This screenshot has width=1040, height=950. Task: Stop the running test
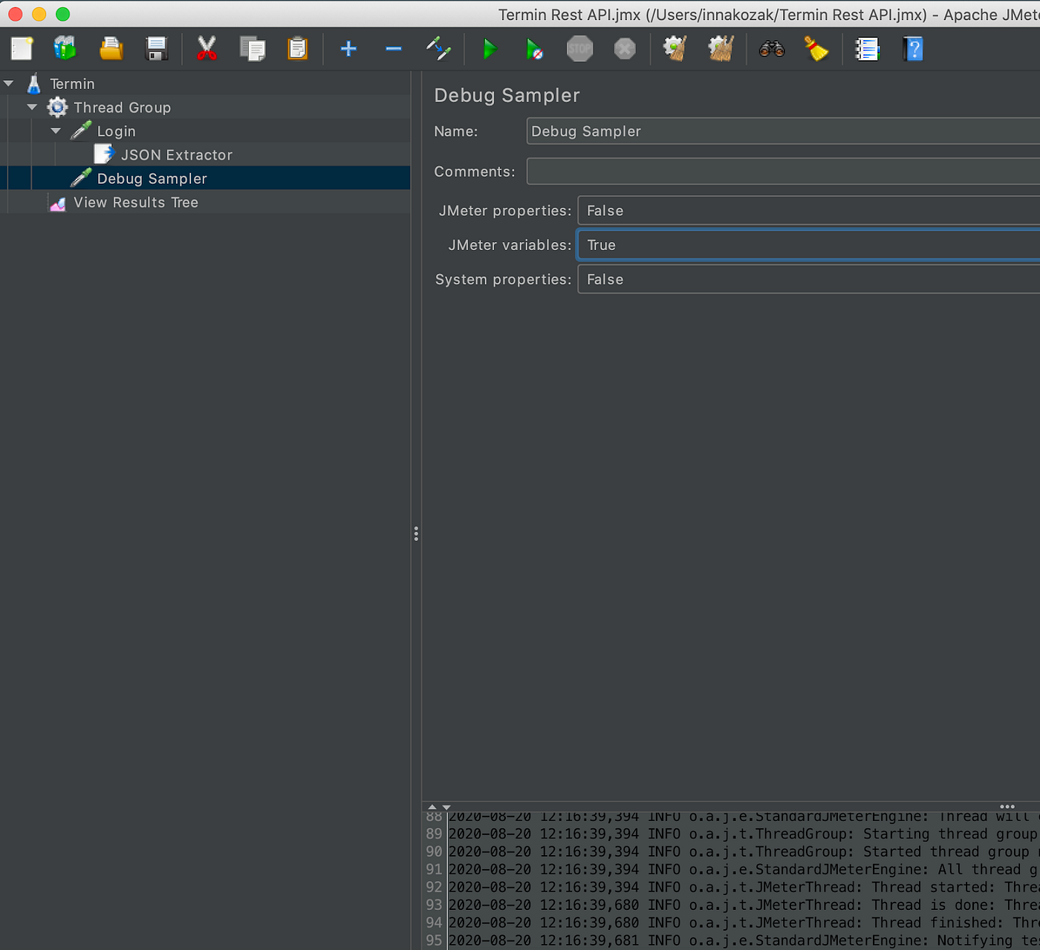click(x=579, y=48)
